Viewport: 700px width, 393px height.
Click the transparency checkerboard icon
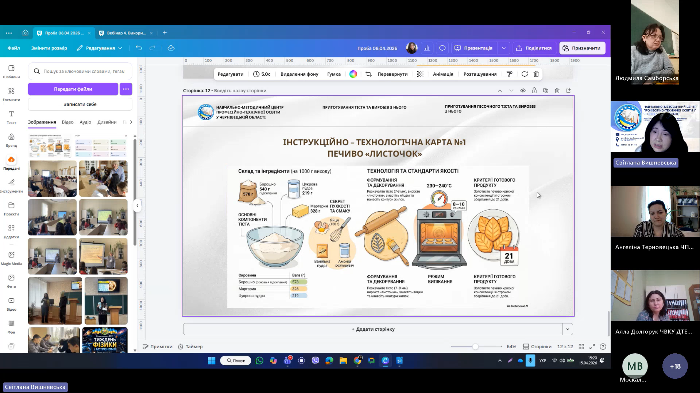pyautogui.click(x=420, y=74)
